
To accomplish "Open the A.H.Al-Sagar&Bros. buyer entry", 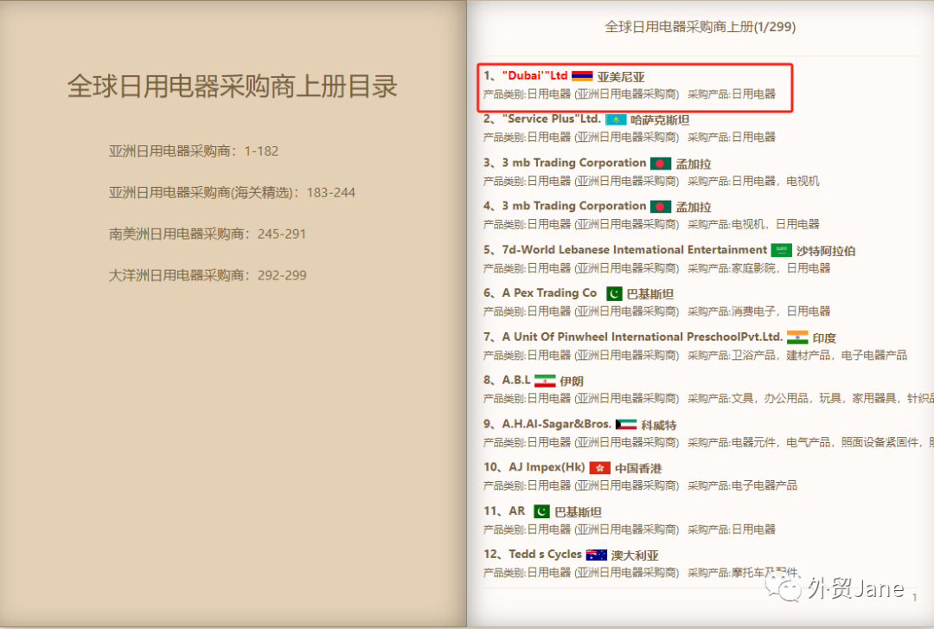I will [557, 424].
